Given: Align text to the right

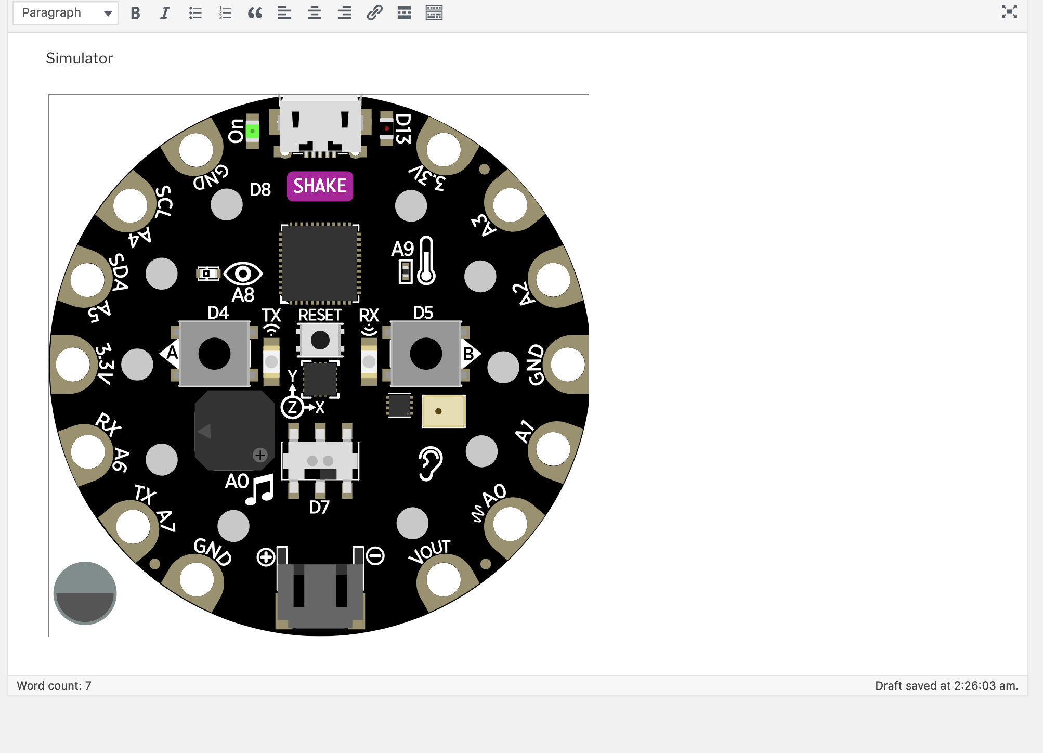Looking at the screenshot, I should (x=344, y=12).
